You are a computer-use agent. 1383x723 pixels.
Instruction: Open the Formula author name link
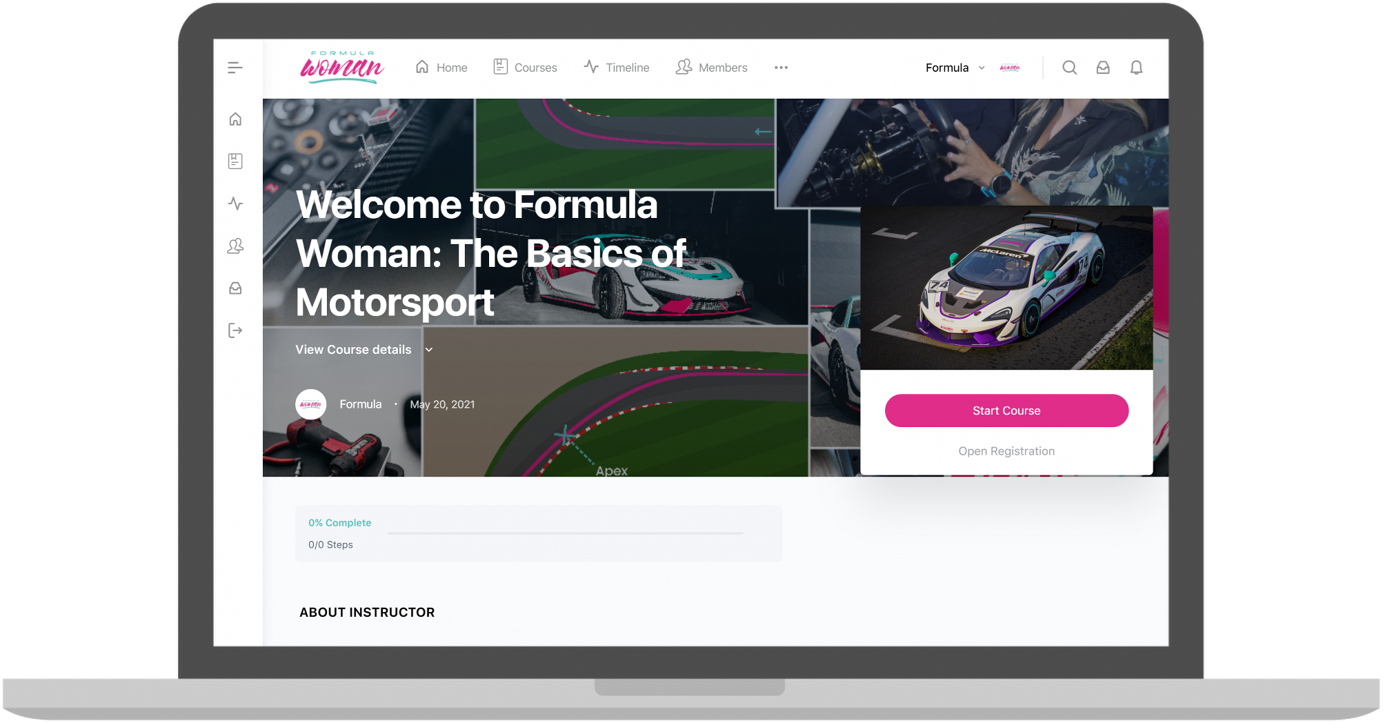(360, 404)
